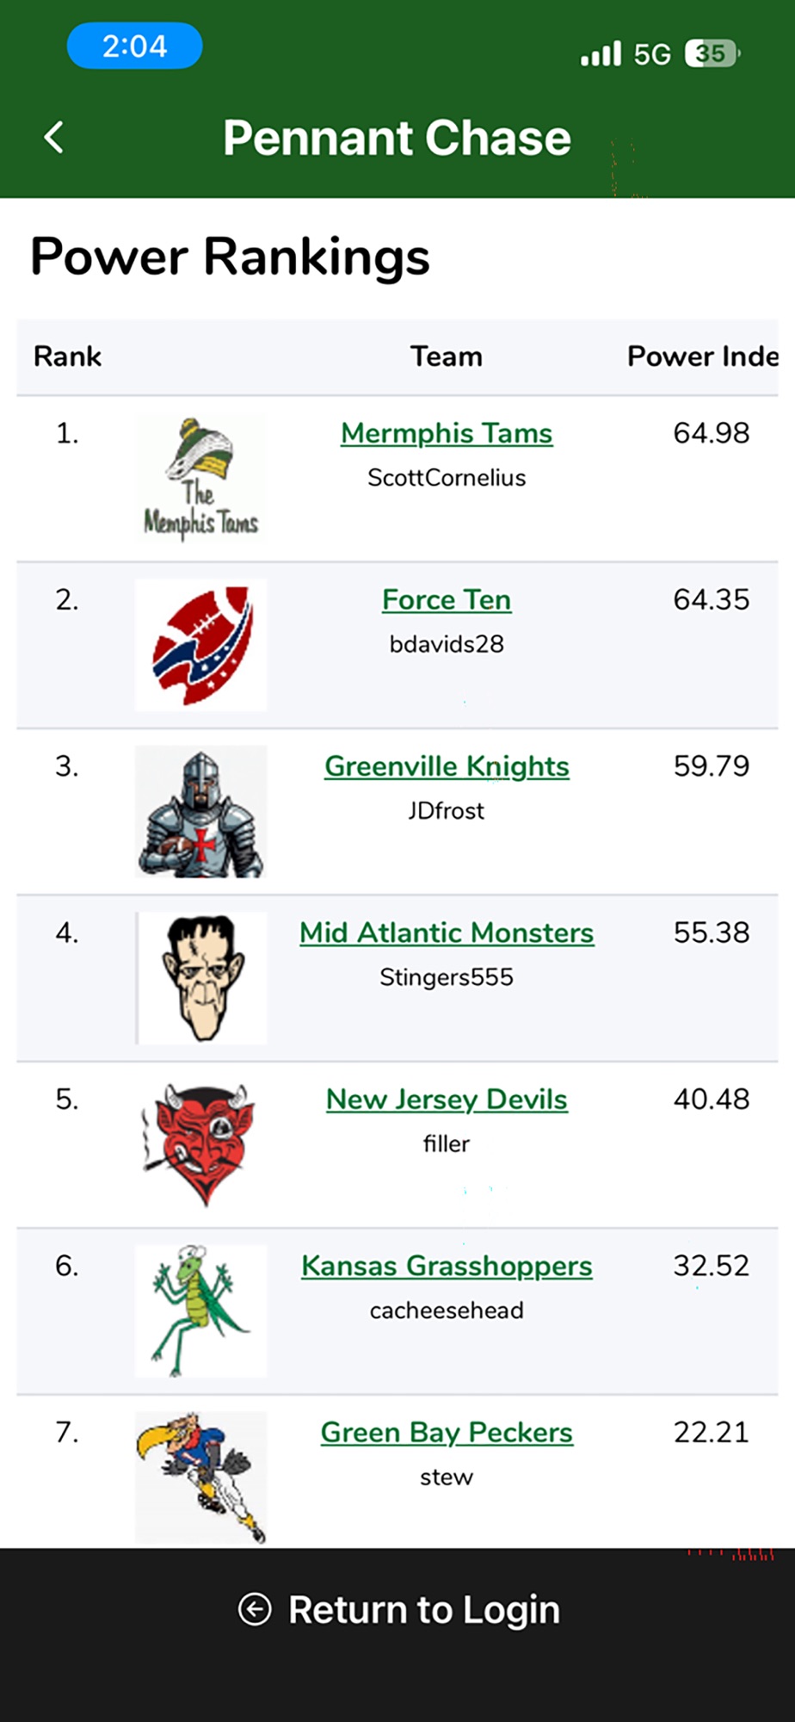Click the Memphis Tams team logo
This screenshot has height=1722, width=795.
[201, 479]
